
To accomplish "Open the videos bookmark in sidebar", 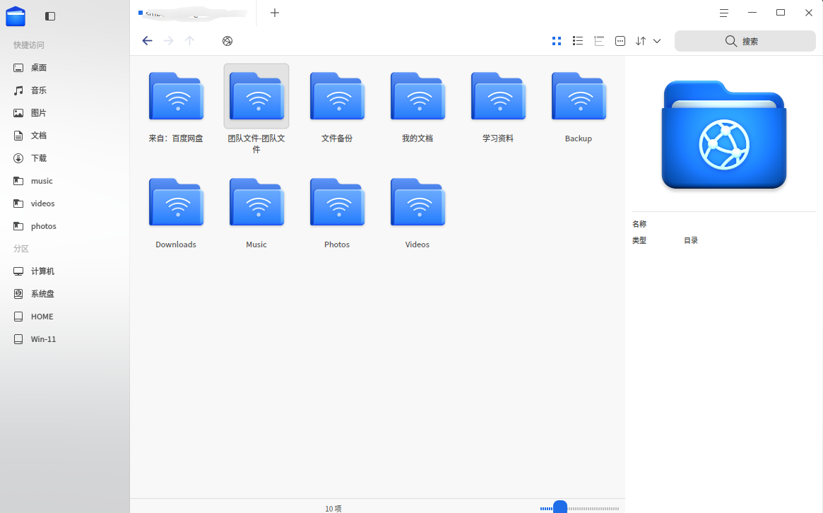I will click(64, 204).
